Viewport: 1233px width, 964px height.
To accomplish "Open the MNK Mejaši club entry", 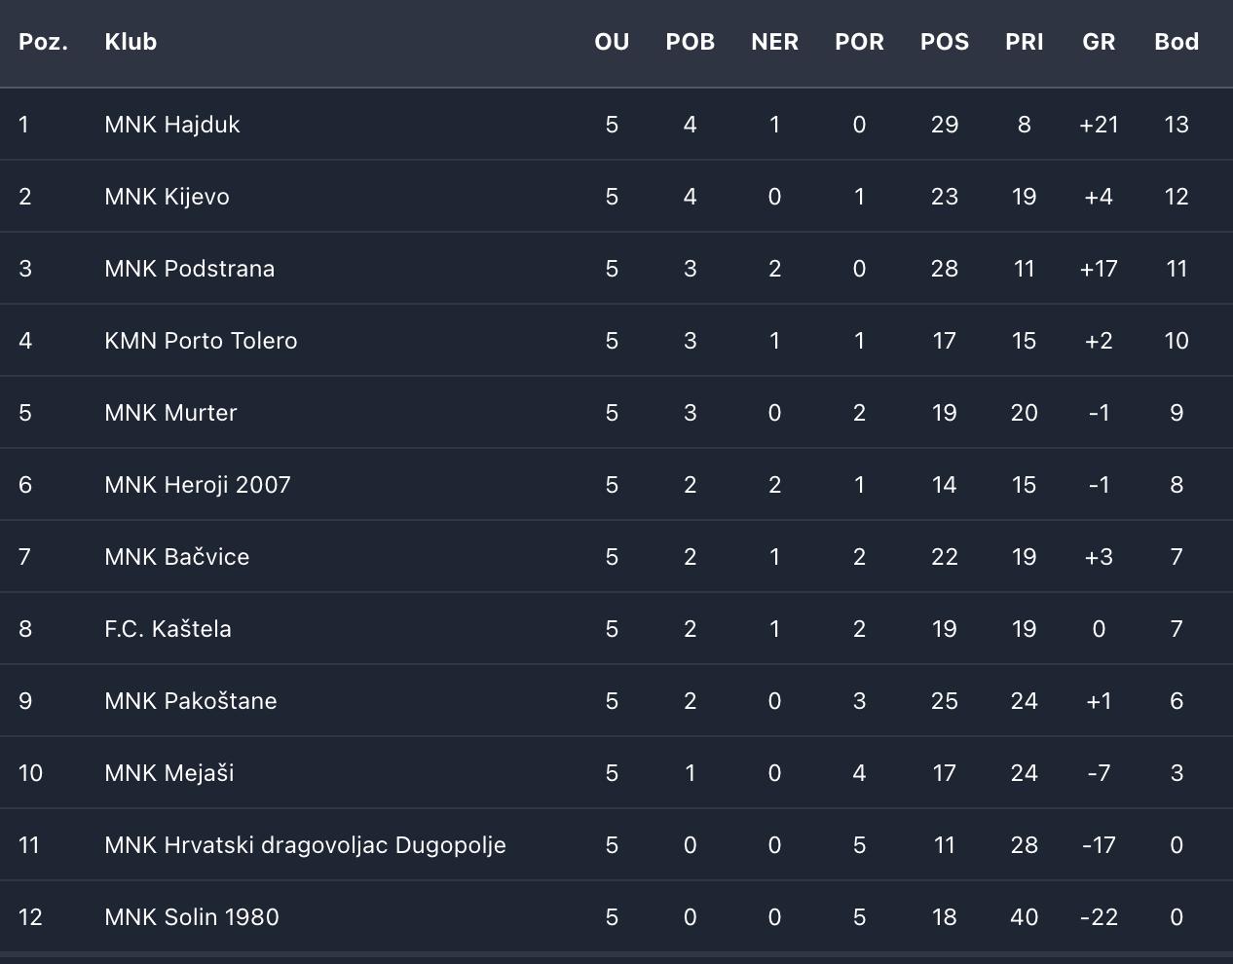I will tap(168, 773).
